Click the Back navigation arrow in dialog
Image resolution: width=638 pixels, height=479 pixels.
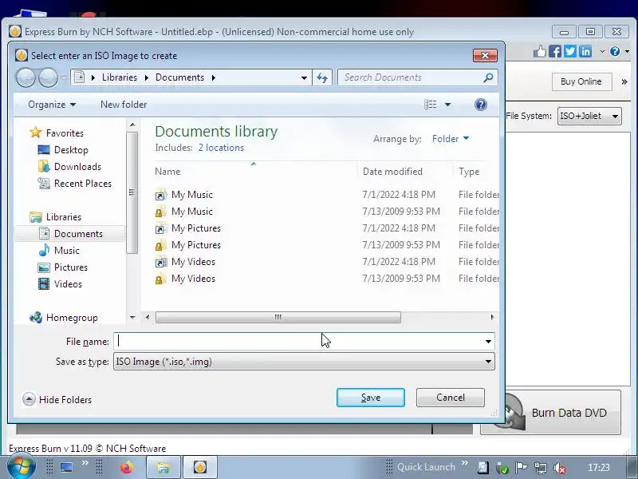[26, 77]
